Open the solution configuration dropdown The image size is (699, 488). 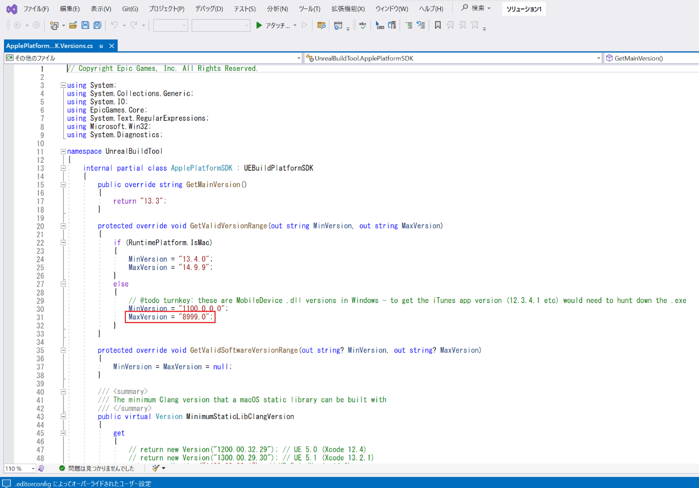click(x=170, y=25)
